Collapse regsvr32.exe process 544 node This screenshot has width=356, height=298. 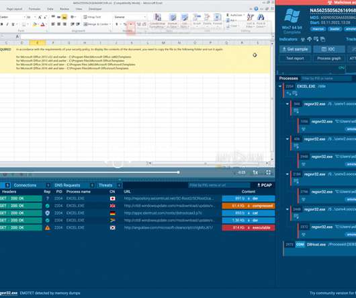pyautogui.click(x=287, y=104)
